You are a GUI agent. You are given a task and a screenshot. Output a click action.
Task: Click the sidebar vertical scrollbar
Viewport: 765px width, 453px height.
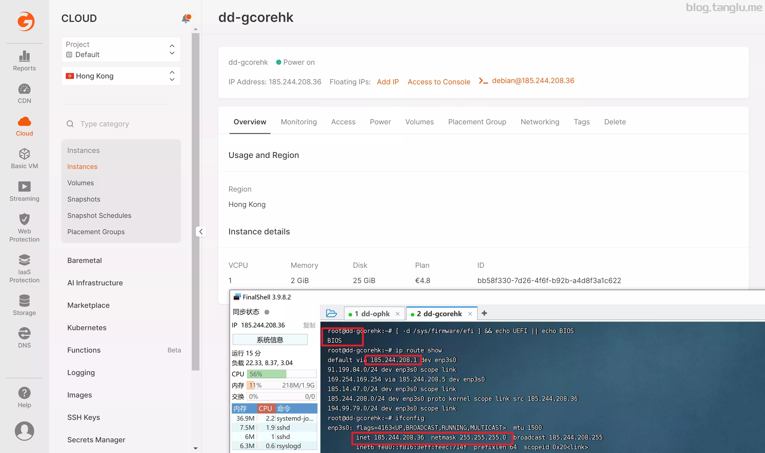point(196,202)
